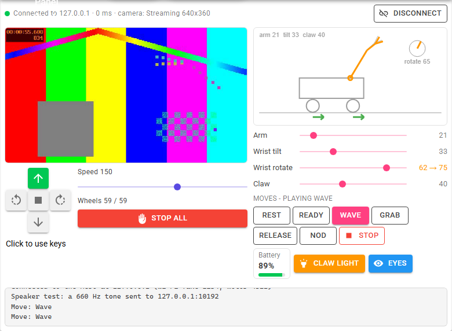The image size is (452, 331).
Task: Stop the wheels with the square icon
Action: [38, 200]
